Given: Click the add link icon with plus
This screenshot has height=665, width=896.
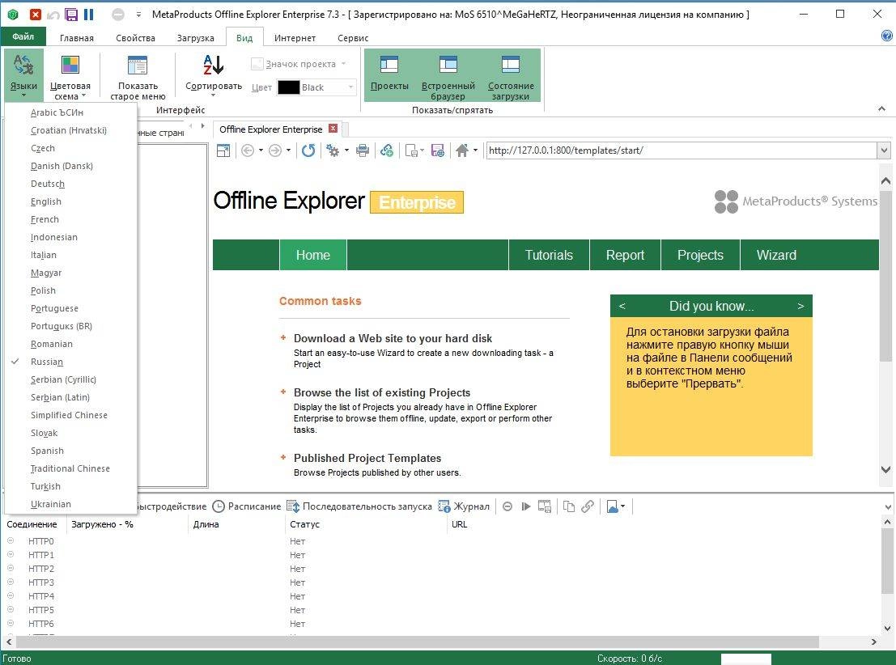Looking at the screenshot, I should pos(387,150).
